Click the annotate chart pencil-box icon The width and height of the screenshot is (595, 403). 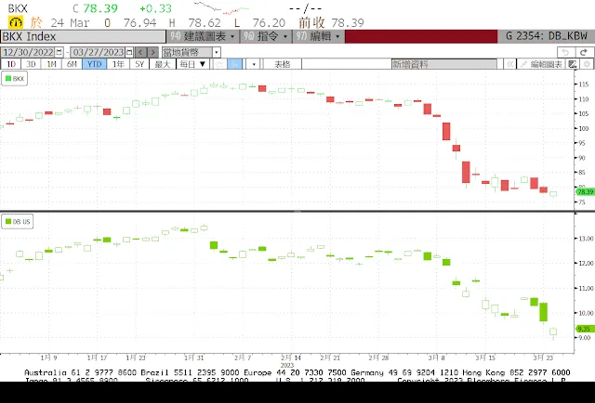tap(573, 64)
